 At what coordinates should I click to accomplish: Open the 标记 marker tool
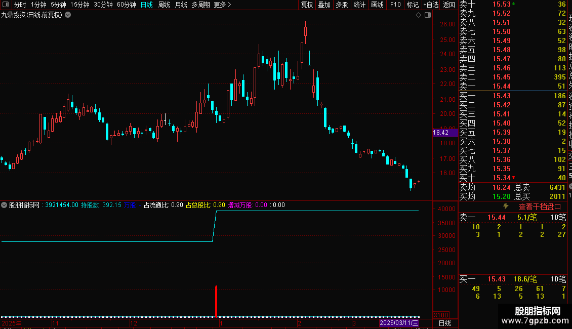click(413, 5)
